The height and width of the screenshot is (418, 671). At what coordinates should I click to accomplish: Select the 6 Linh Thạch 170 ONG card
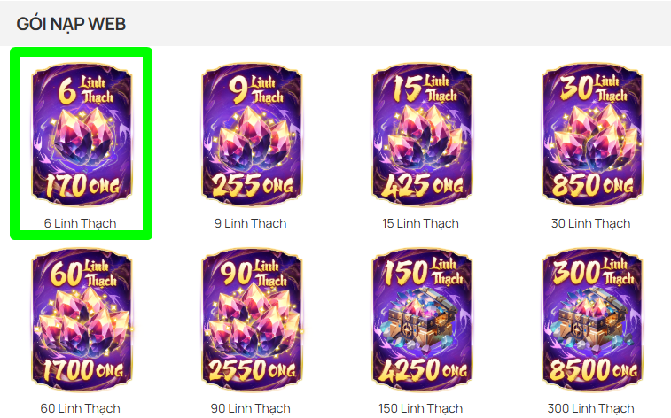(x=82, y=135)
